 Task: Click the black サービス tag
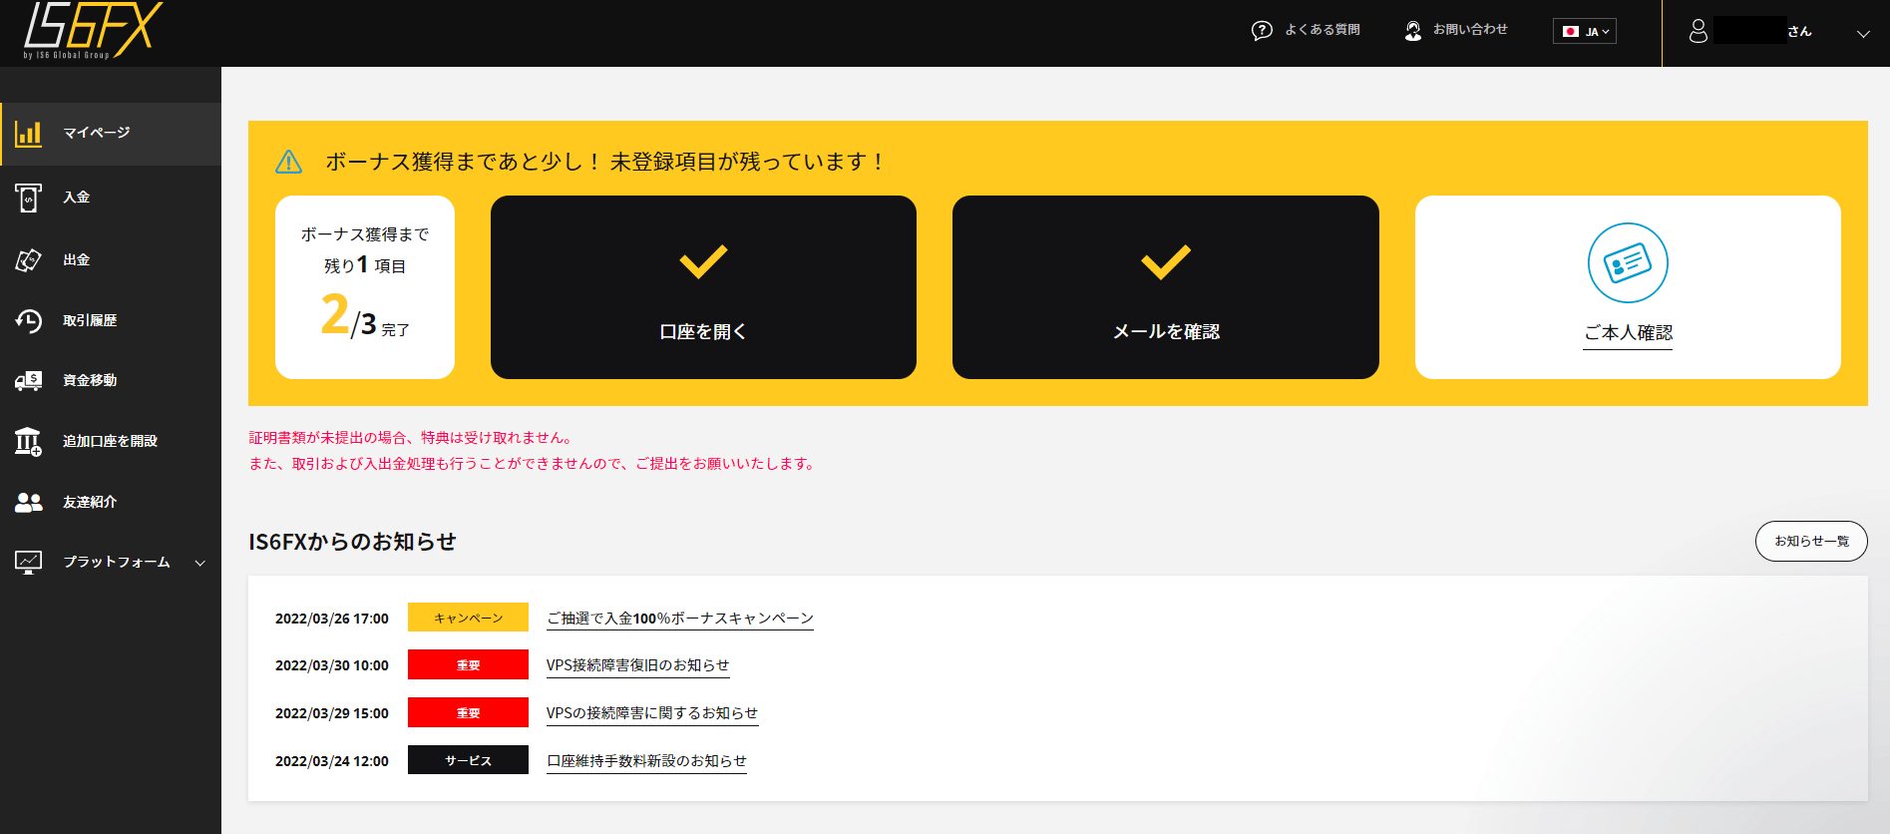point(468,760)
